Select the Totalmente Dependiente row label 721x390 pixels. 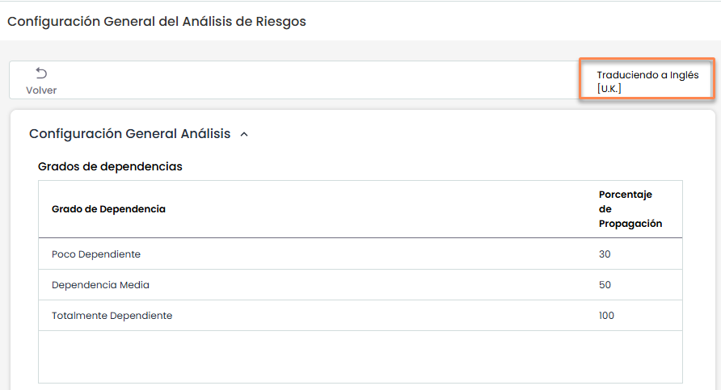click(x=112, y=316)
